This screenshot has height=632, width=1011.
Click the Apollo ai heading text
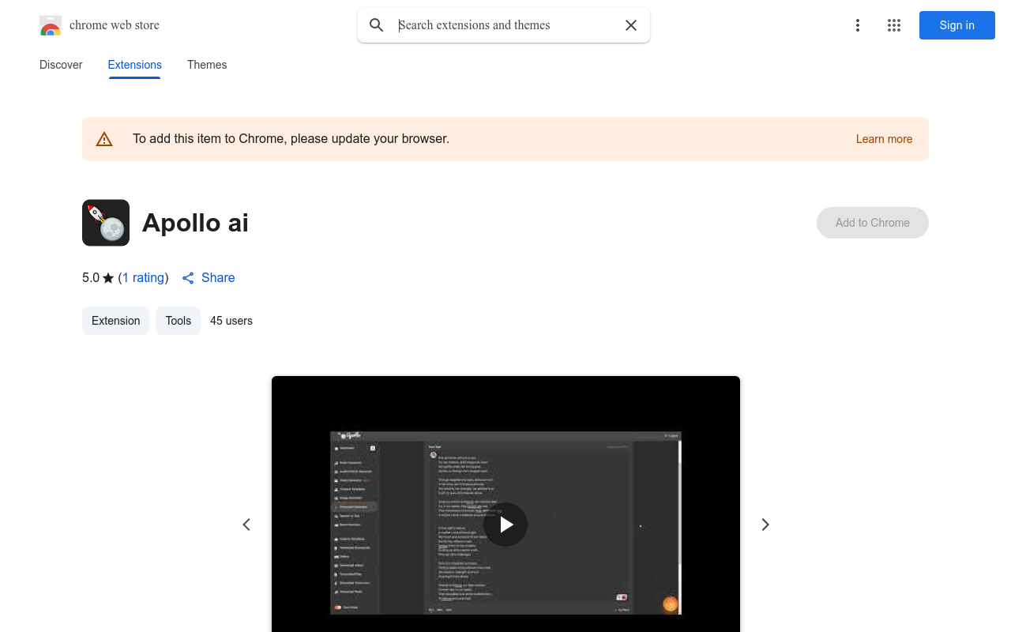[x=195, y=223]
